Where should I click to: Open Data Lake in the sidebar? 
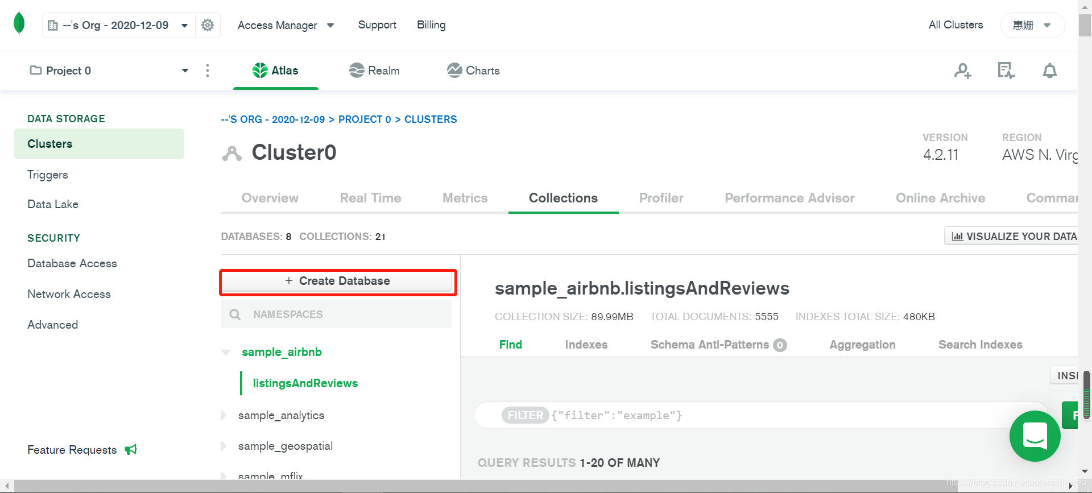coord(53,204)
